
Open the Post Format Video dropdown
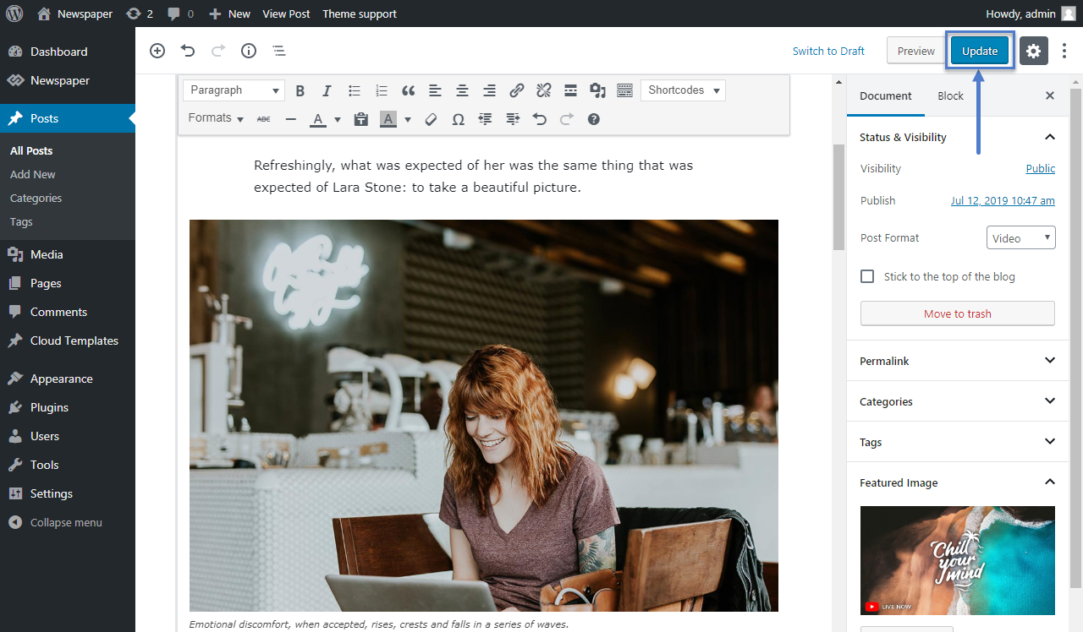coord(1021,238)
